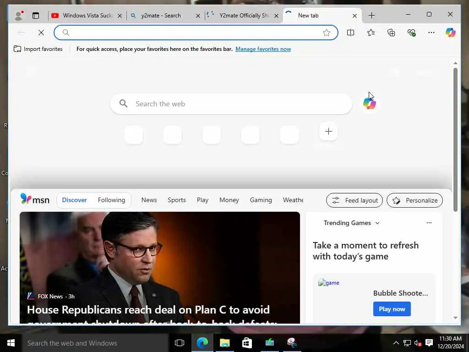469x352 pixels.
Task: Click the page vertical scrollbar thumb
Action: 455,140
